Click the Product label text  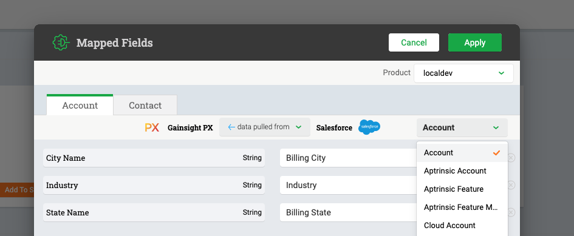point(397,73)
